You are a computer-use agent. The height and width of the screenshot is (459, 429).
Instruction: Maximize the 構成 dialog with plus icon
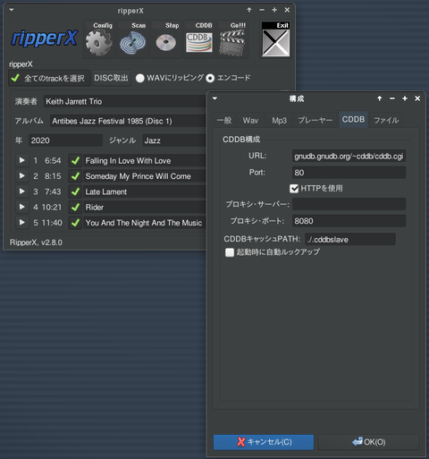(x=405, y=98)
